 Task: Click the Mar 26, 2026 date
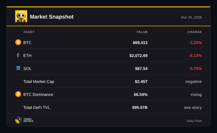[191, 17]
